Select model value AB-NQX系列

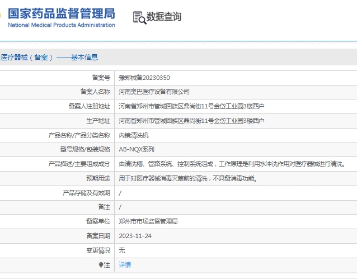coord(137,149)
